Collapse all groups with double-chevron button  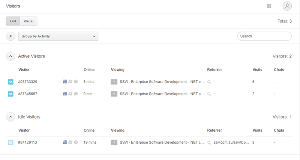(x=10, y=36)
